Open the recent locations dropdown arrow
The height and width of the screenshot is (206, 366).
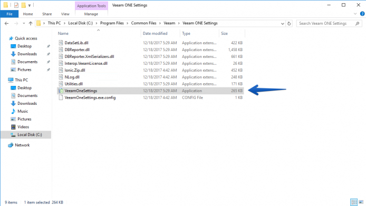point(24,23)
